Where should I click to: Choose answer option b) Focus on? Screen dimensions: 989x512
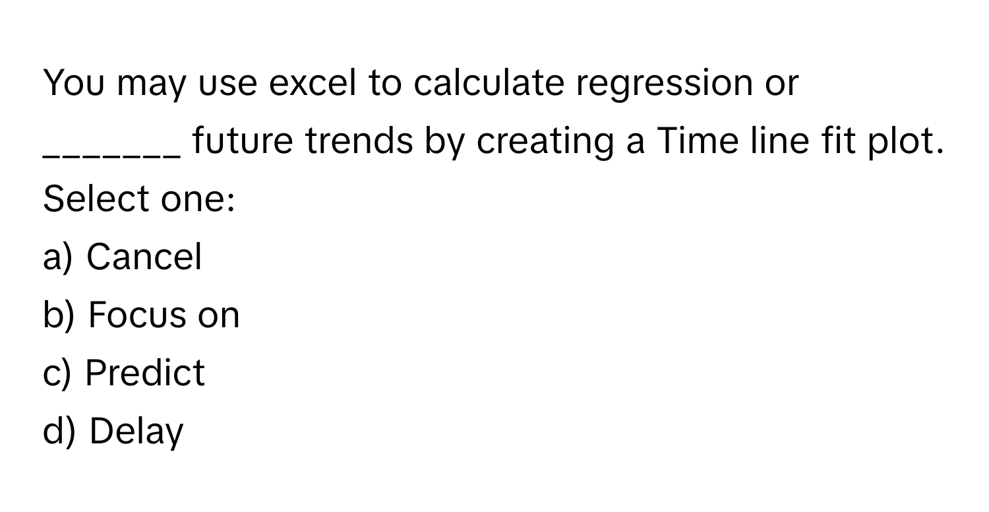click(x=141, y=315)
